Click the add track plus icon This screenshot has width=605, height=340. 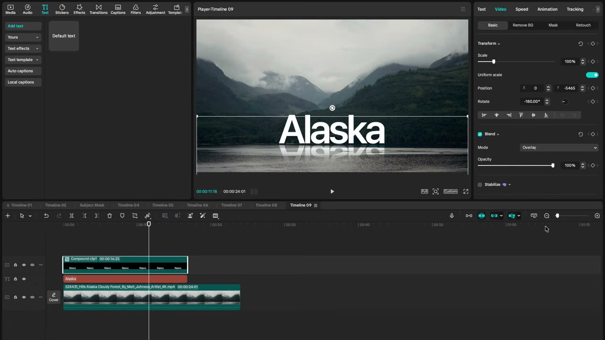click(8, 216)
